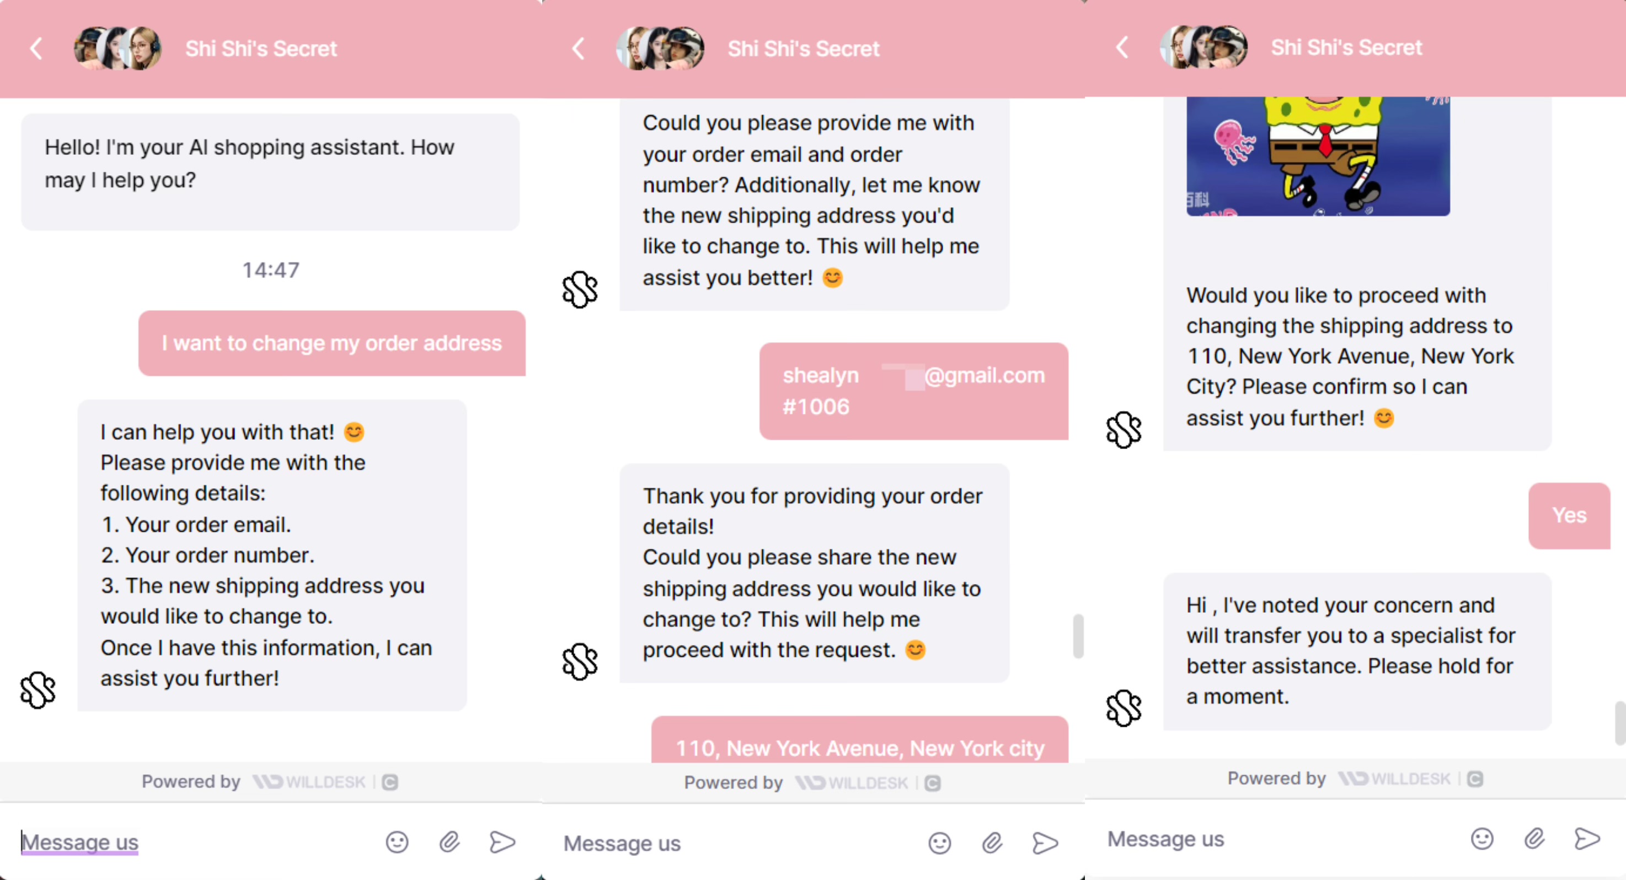Click the paperclip attach icon in the middle chat

point(992,844)
